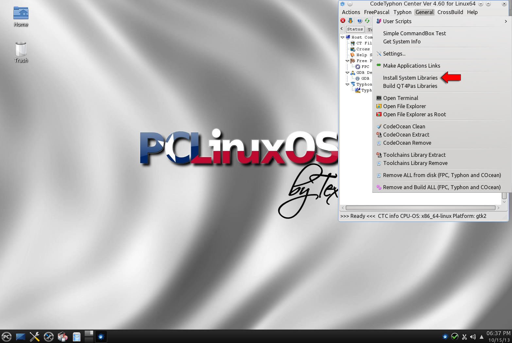Click the left tab scroll arrow beside Status
This screenshot has width=512, height=343.
pos(342,29)
